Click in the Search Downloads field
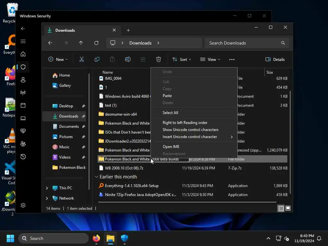Image resolution: width=328 pixels, height=246 pixels. tap(247, 43)
